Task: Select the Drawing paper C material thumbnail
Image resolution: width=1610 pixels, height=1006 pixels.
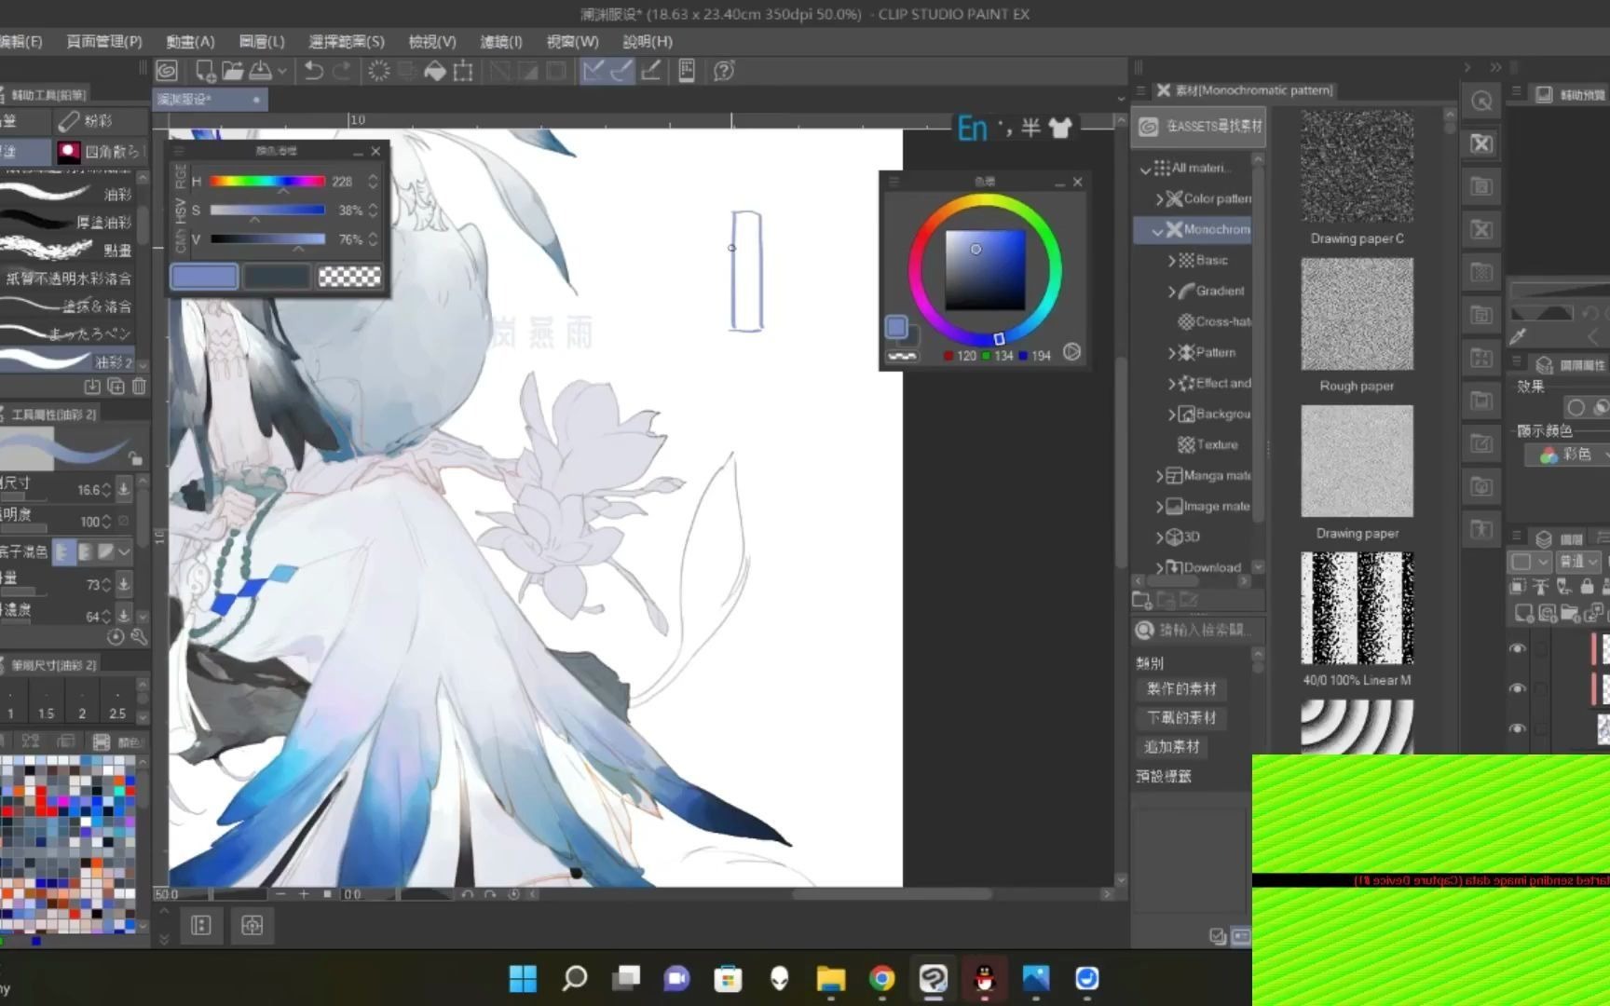Action: 1358,166
